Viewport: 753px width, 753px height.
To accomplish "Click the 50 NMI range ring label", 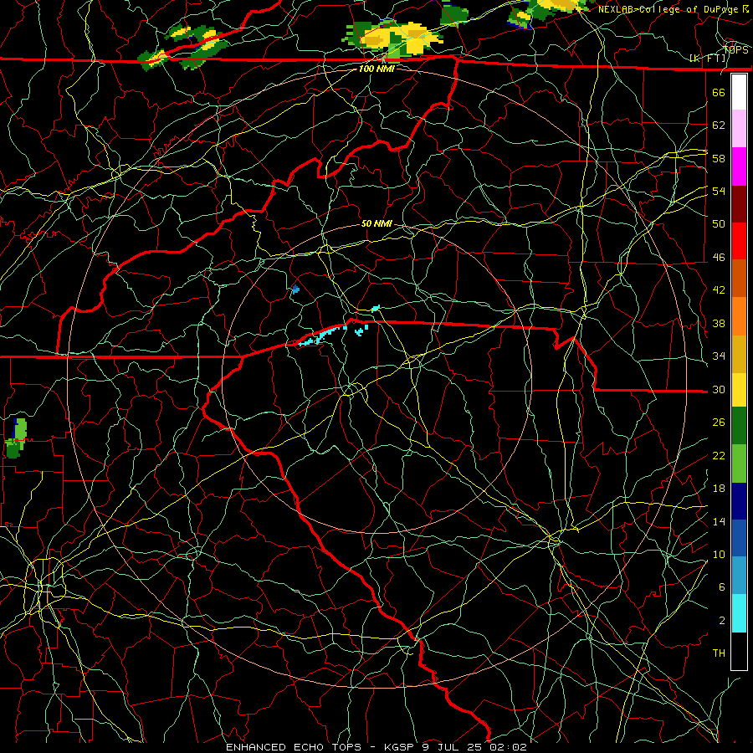I will pos(376,223).
